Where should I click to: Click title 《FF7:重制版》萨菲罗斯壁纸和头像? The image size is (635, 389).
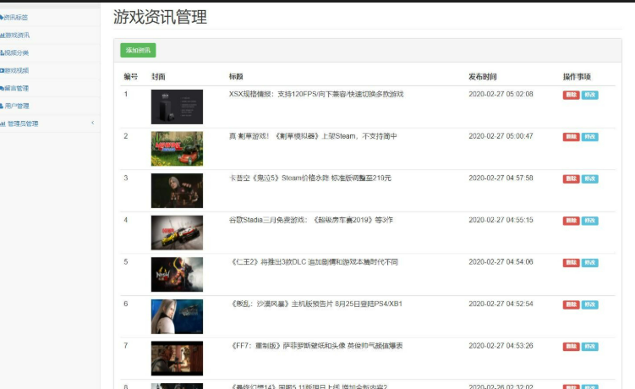click(x=316, y=346)
